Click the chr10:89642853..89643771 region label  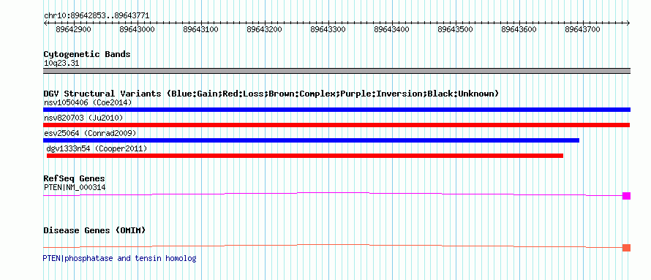(x=97, y=16)
